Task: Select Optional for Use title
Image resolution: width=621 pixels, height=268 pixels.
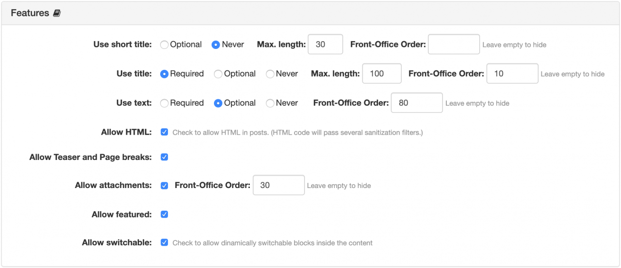Action: [x=218, y=74]
